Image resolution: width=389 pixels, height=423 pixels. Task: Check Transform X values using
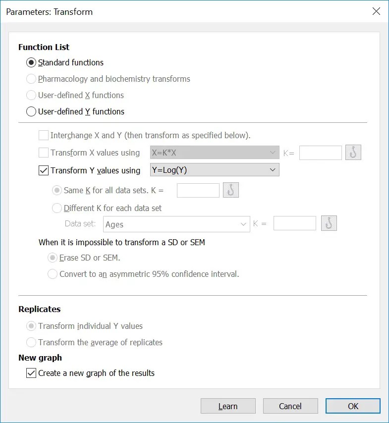tap(43, 153)
